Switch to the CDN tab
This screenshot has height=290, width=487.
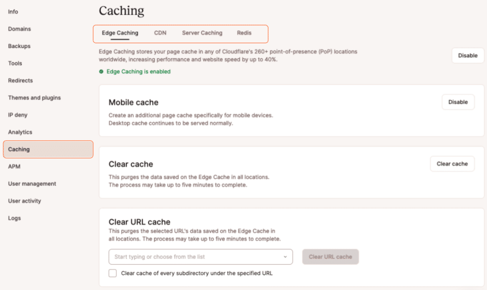pyautogui.click(x=160, y=33)
